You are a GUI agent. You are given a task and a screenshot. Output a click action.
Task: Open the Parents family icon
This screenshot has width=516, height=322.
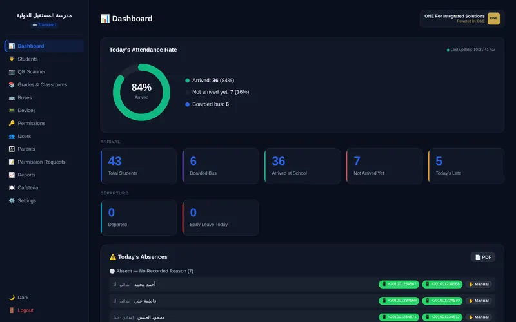(12, 149)
